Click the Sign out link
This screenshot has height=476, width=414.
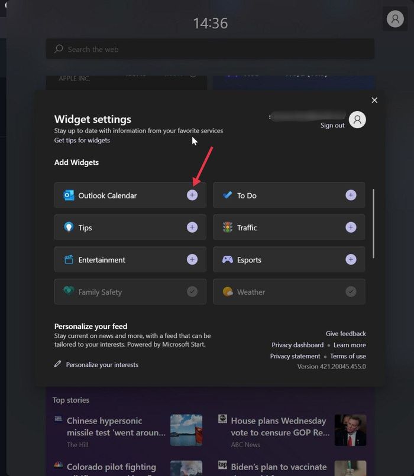click(x=332, y=125)
